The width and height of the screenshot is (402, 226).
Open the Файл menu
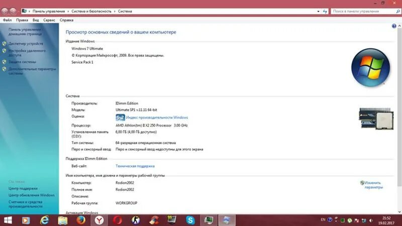click(x=7, y=20)
